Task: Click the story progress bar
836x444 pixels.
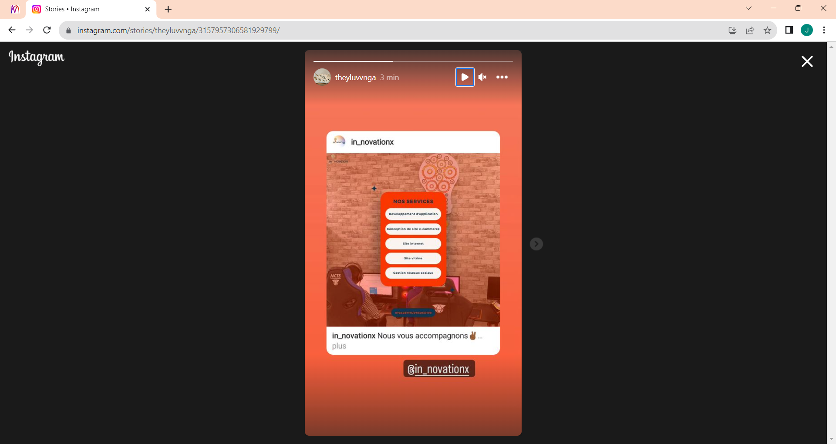Action: [413, 61]
